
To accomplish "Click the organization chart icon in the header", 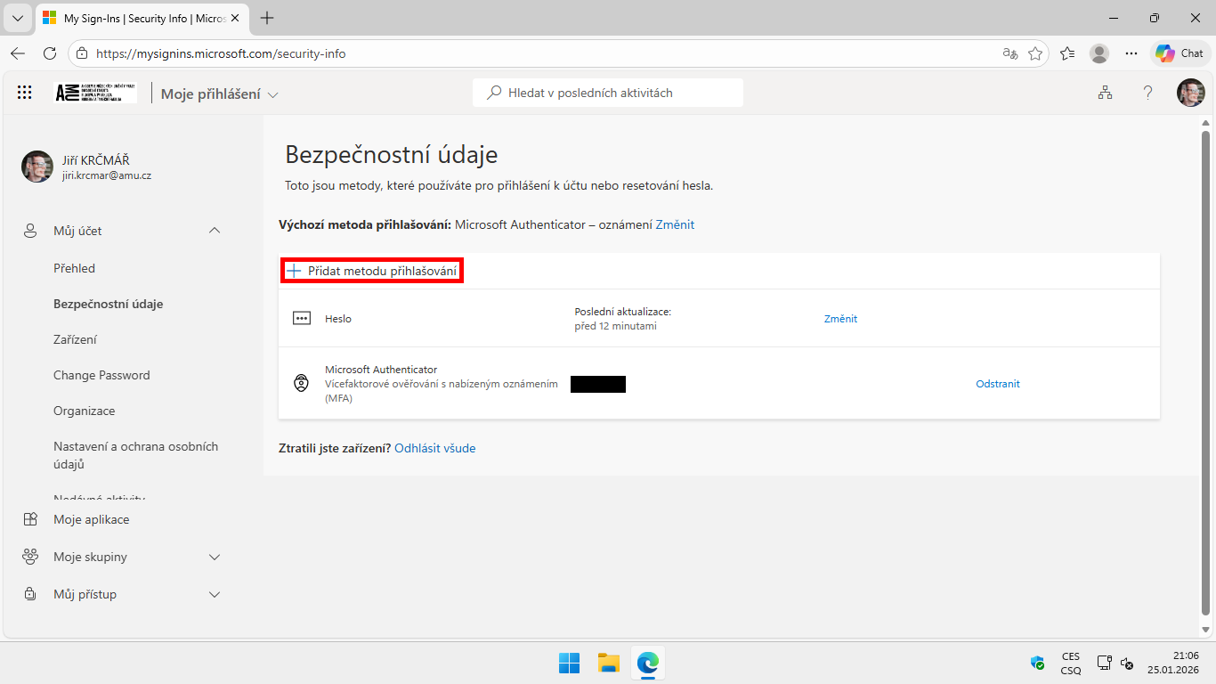I will coord(1105,92).
